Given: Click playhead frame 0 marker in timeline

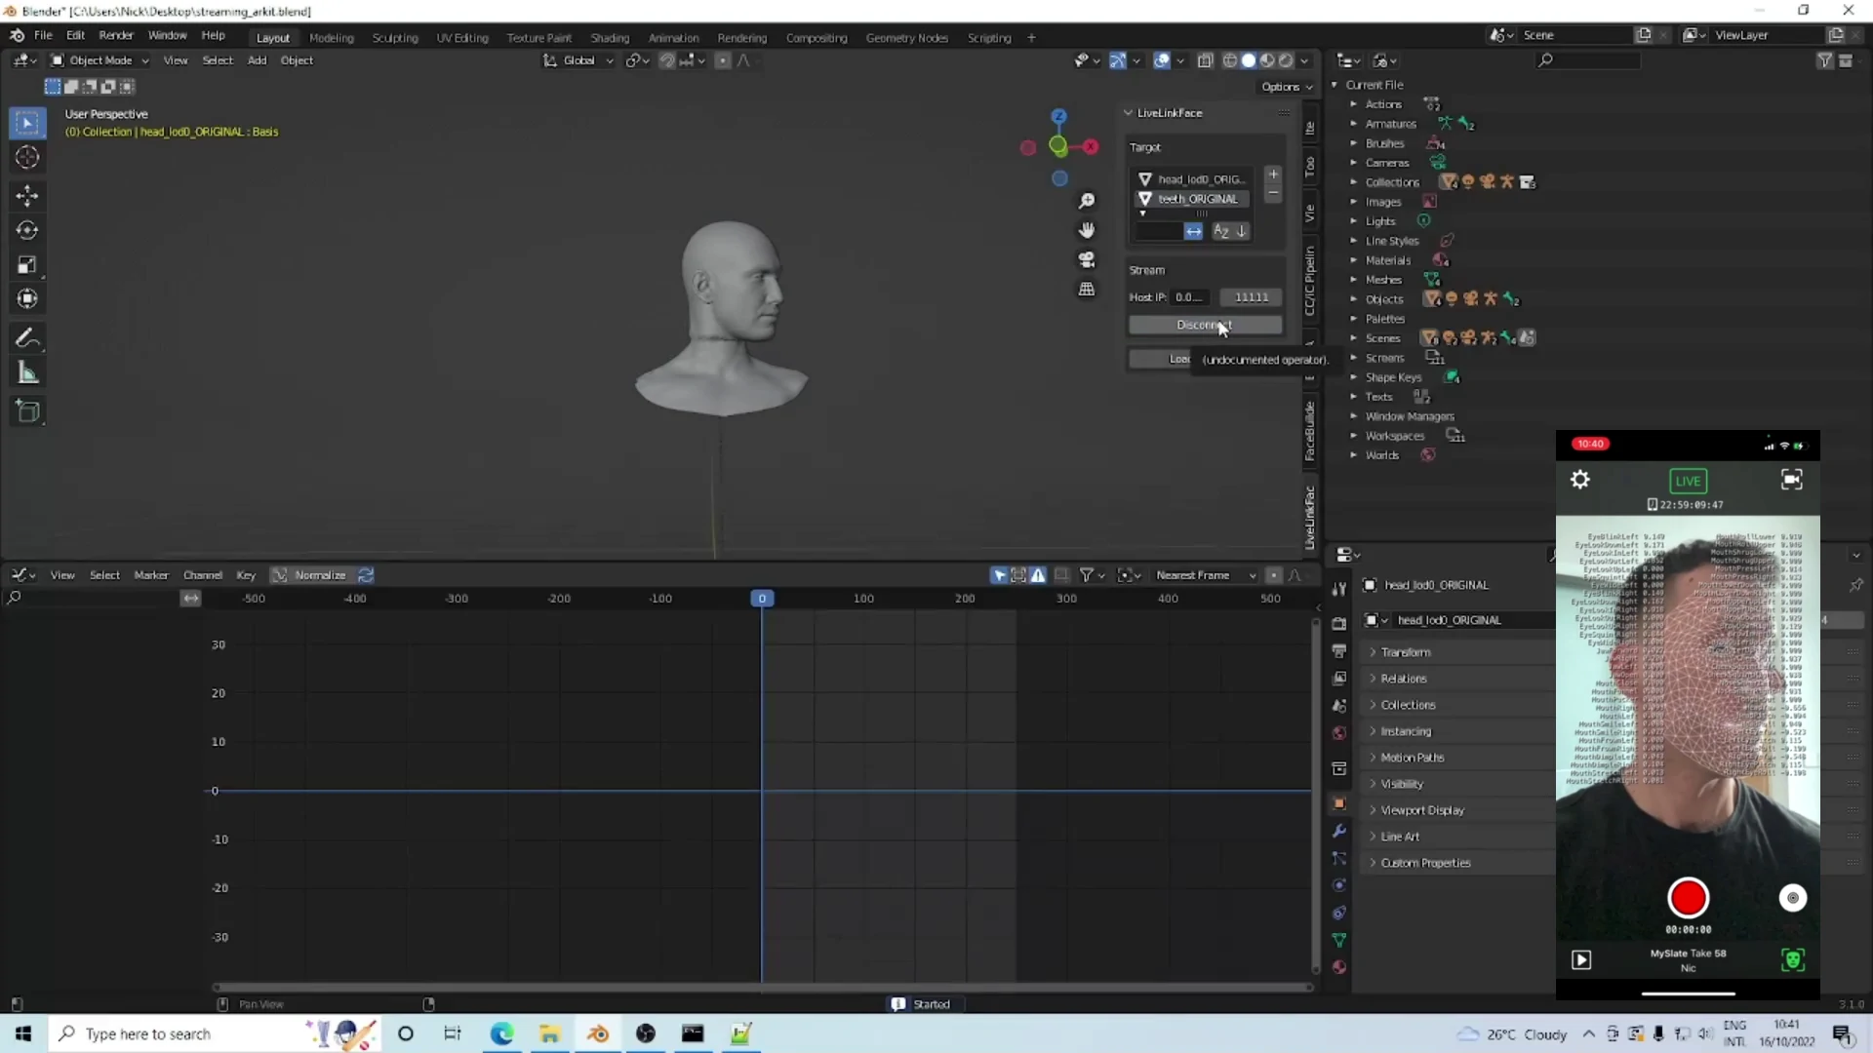Looking at the screenshot, I should (762, 599).
